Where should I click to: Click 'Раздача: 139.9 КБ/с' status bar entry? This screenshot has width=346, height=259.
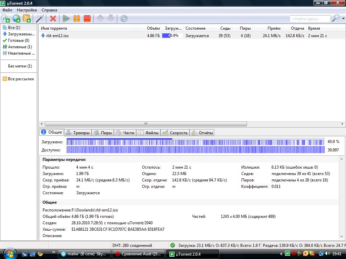click(x=304, y=246)
